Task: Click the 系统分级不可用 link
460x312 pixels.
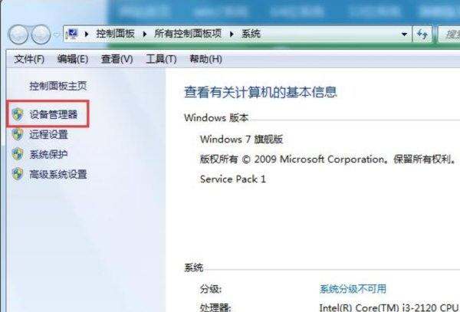Action: point(353,289)
